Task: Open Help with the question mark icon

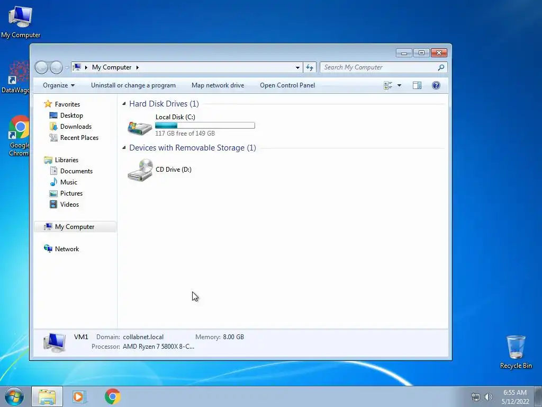Action: (436, 85)
